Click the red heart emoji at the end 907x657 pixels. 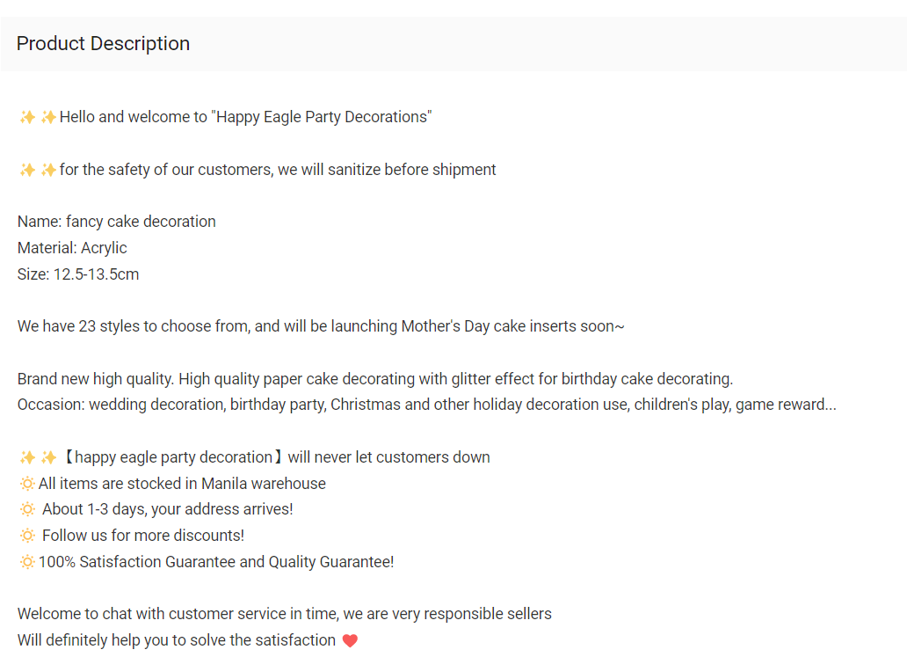coord(350,641)
